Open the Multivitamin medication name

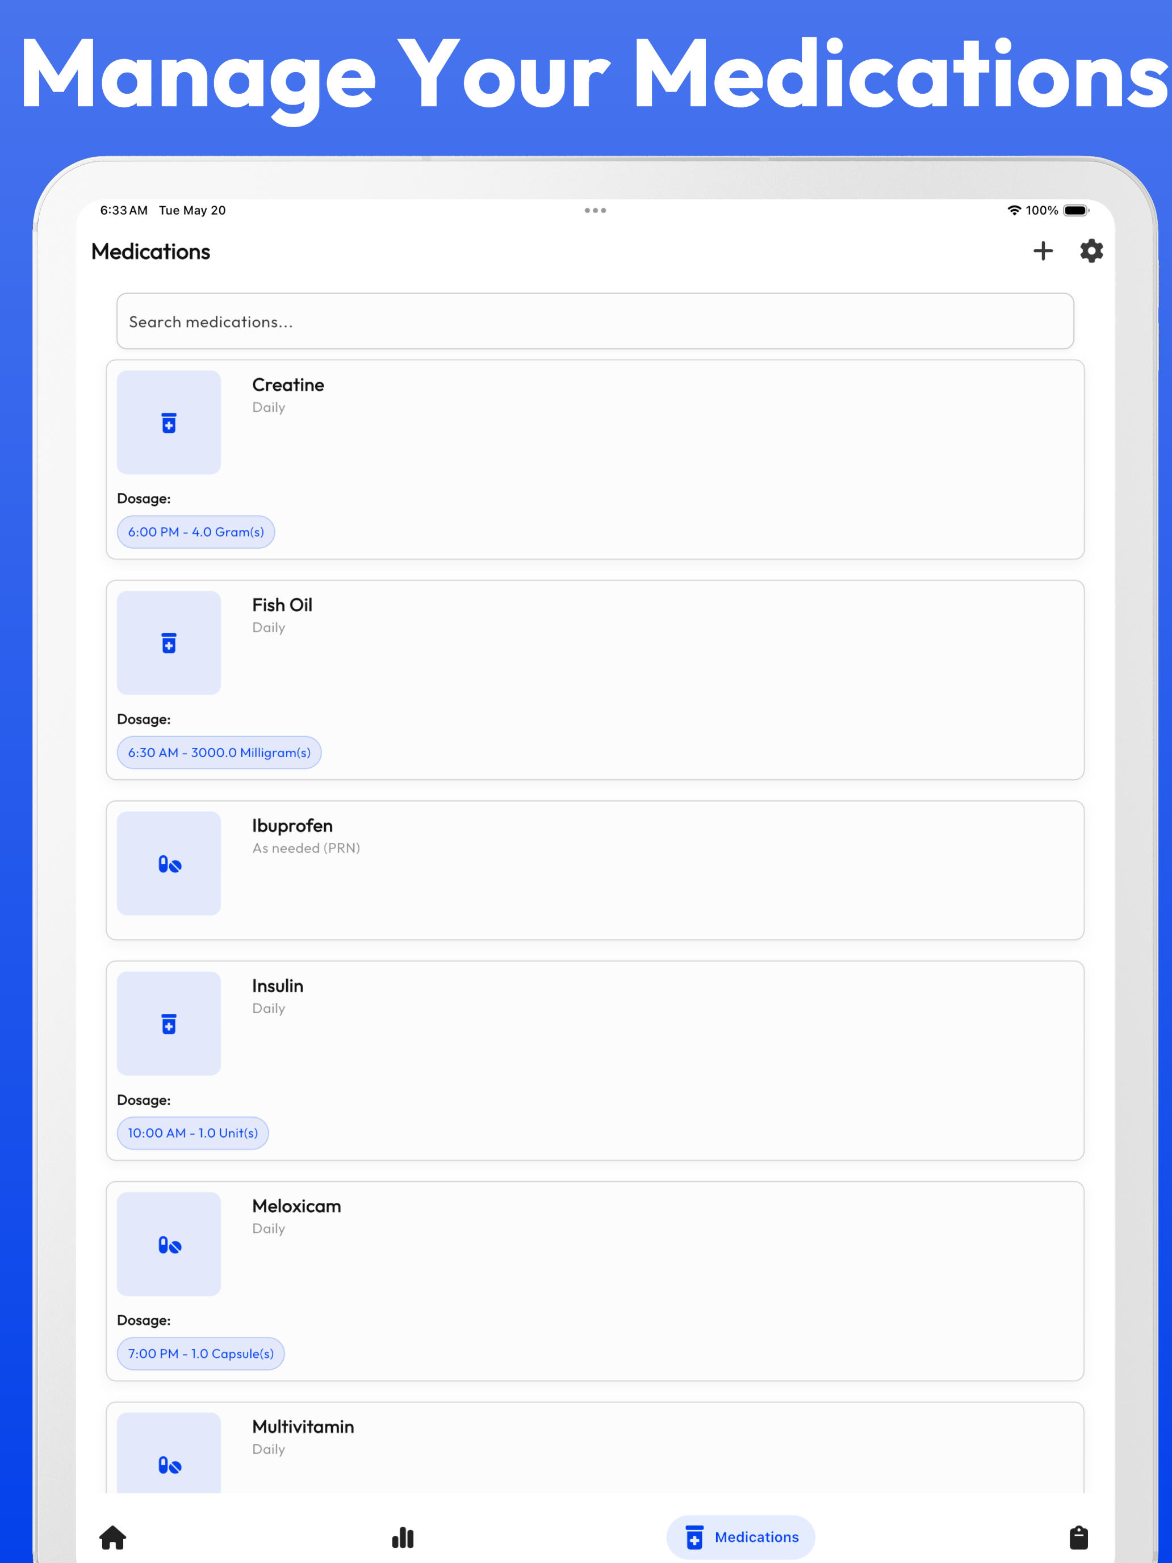[303, 1427]
